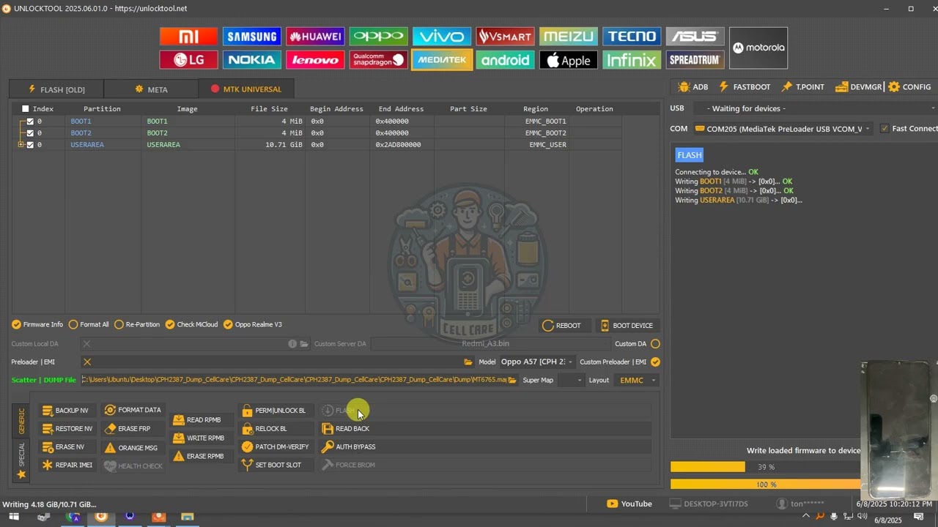Select the Motorola brand tile
Screen dimensions: 938x527
(758, 48)
